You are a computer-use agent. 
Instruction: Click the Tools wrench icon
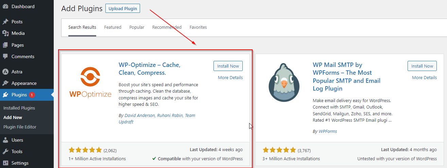(5, 151)
